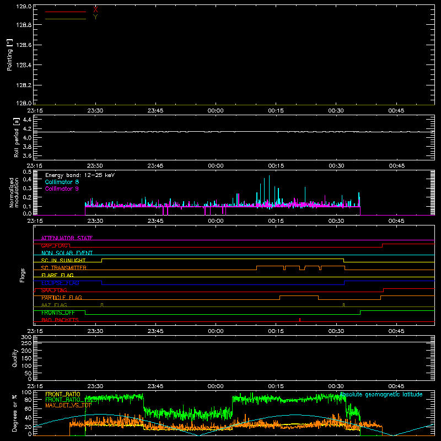Click '00:30' under the Flags panel

(336, 331)
